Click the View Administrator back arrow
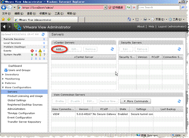The height and width of the screenshot is (138, 189). tap(4, 27)
